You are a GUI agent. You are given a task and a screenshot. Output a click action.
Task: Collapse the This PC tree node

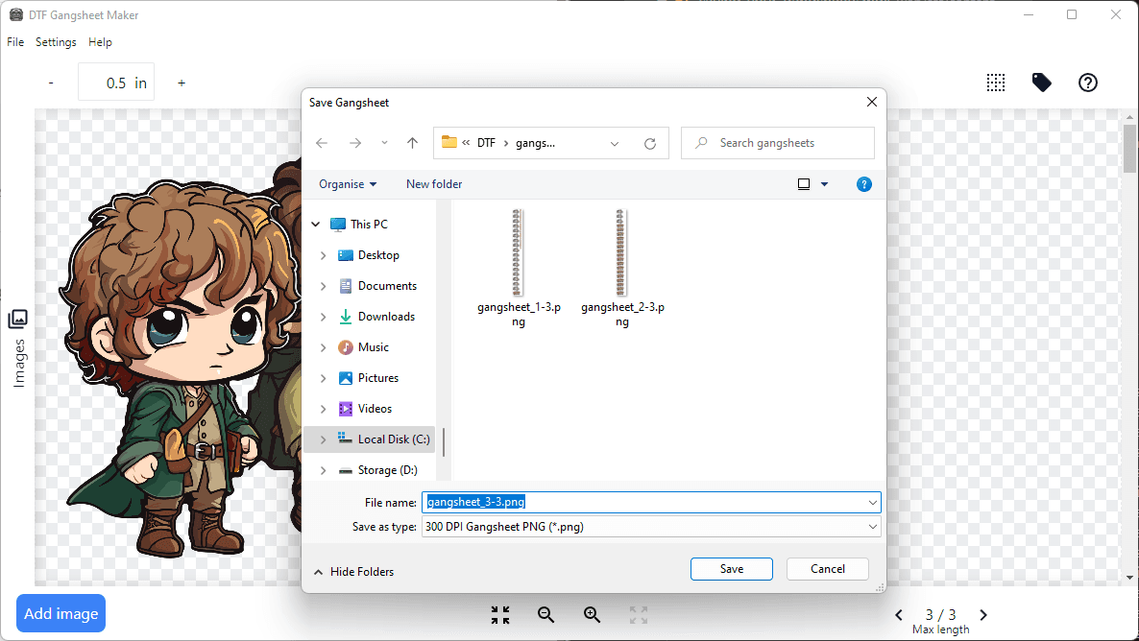coord(315,225)
